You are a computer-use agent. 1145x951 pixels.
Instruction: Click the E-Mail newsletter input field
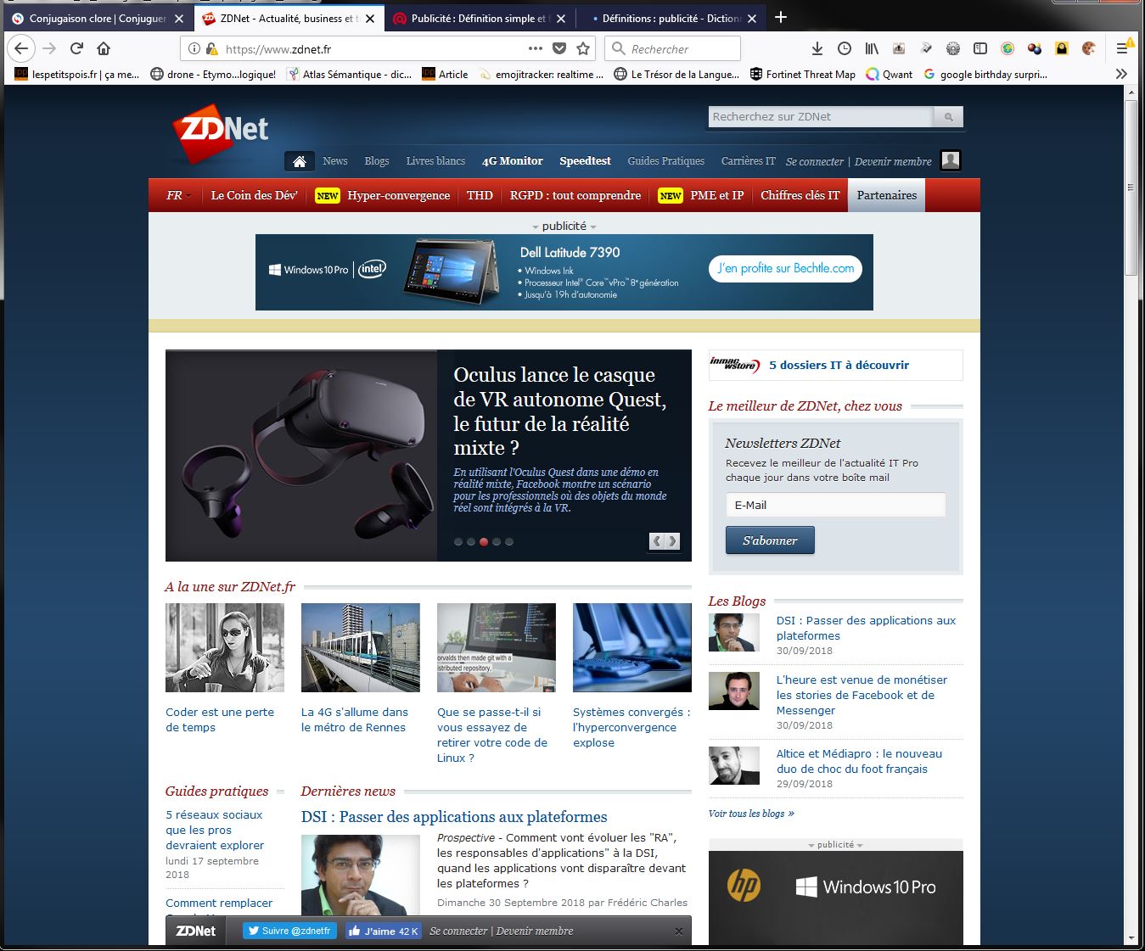click(x=835, y=505)
